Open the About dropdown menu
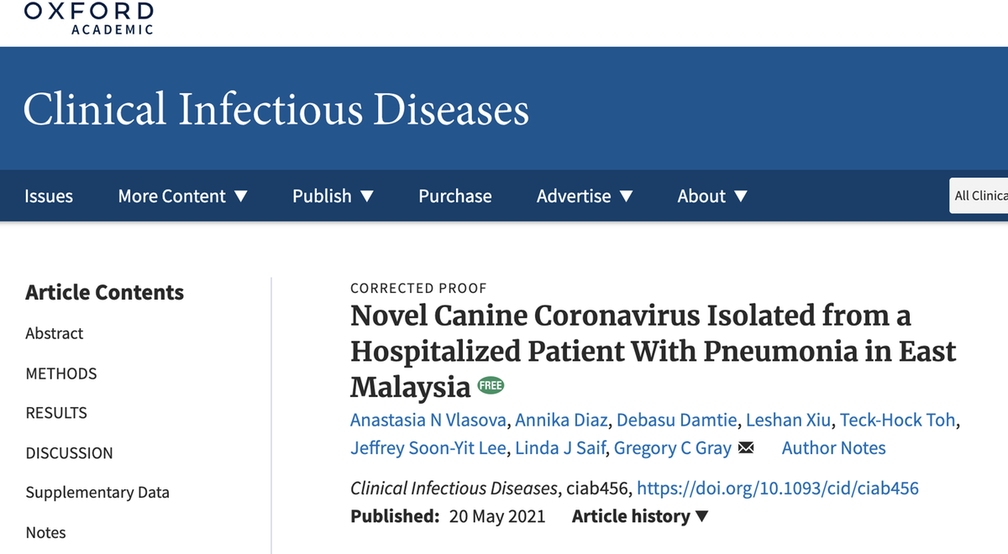Image resolution: width=1008 pixels, height=554 pixels. click(x=712, y=196)
